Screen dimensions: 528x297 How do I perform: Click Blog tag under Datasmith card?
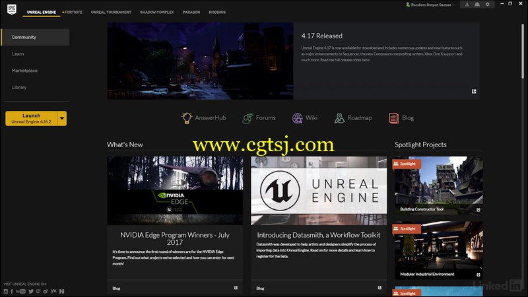[260, 288]
